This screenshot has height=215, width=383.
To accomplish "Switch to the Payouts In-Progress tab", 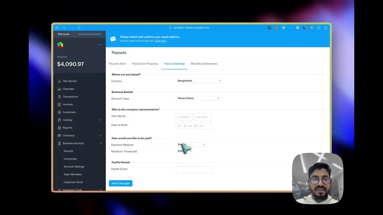I will coord(145,64).
